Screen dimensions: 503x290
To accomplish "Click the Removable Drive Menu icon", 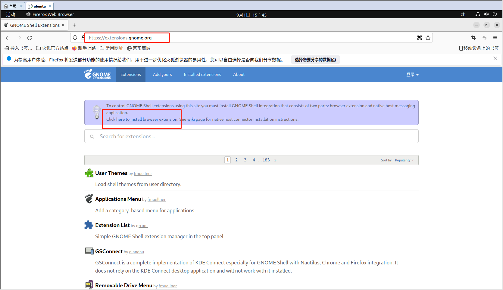I will (89, 285).
